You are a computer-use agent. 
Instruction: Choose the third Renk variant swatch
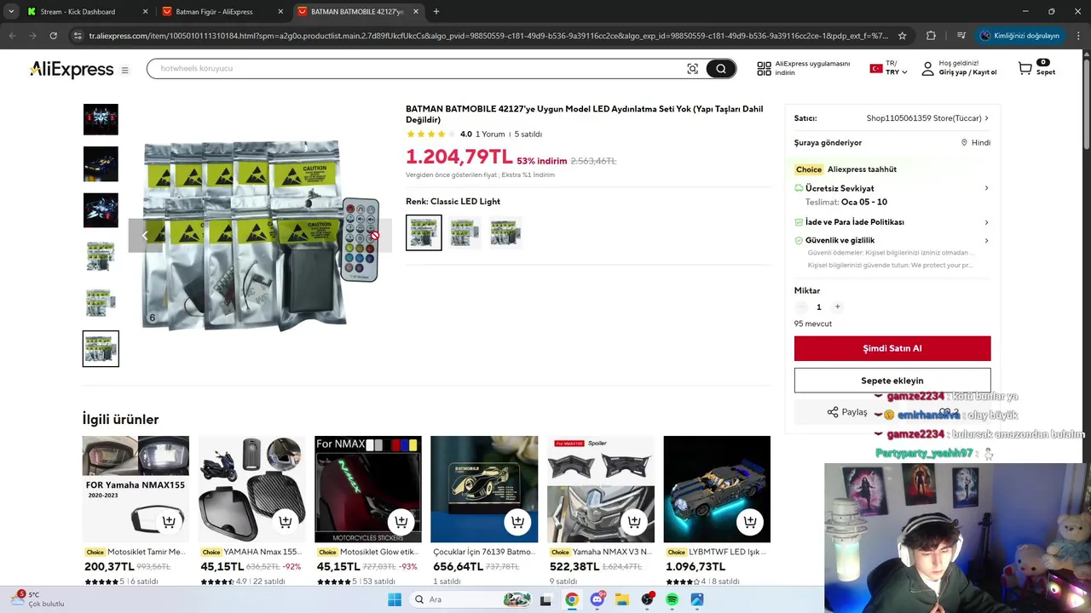click(505, 232)
